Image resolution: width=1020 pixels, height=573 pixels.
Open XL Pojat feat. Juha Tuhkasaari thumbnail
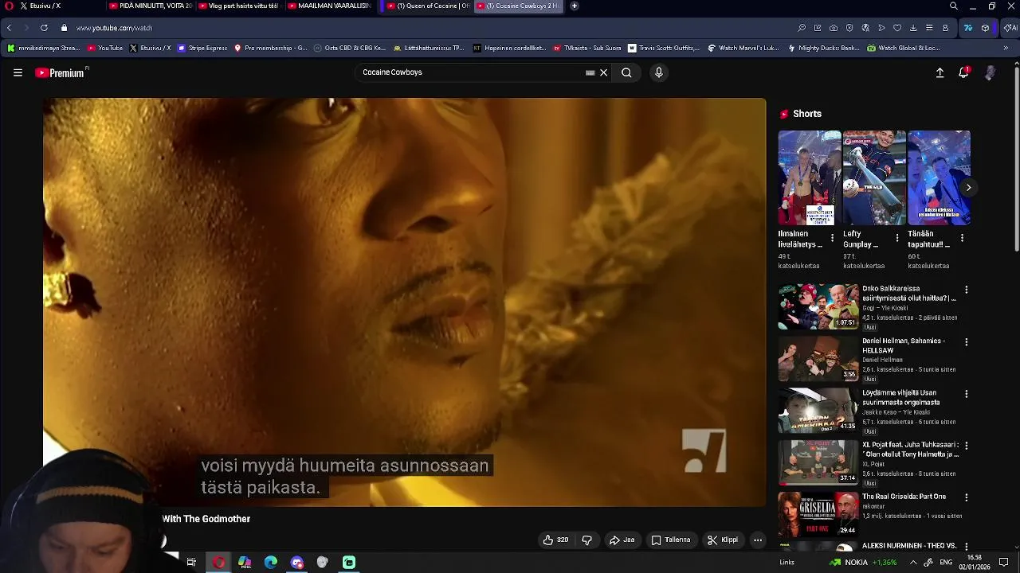[818, 462]
